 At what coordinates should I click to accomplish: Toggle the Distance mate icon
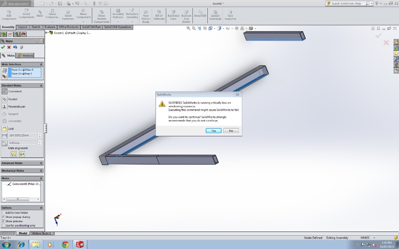point(4,136)
